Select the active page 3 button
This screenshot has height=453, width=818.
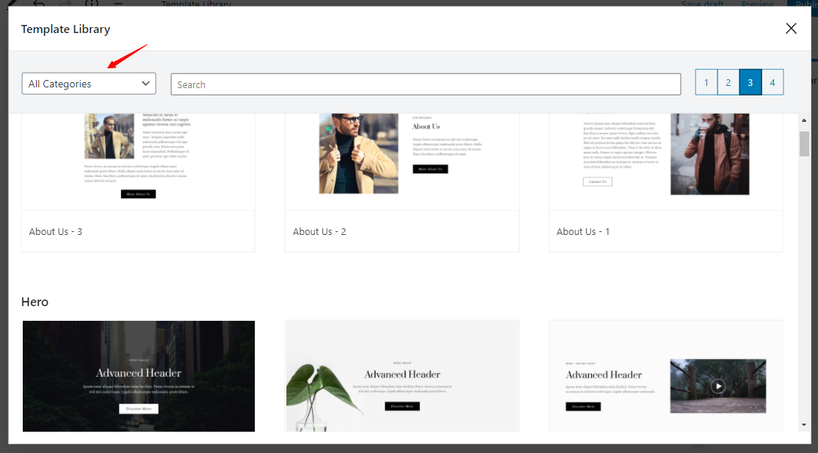750,82
